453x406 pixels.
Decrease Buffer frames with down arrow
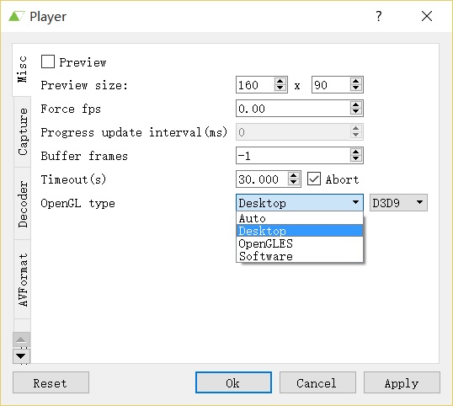(x=355, y=158)
